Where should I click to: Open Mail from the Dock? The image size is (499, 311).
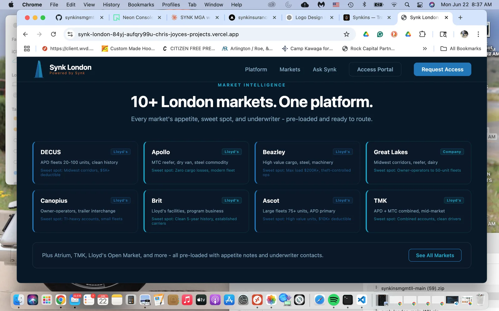click(x=75, y=300)
